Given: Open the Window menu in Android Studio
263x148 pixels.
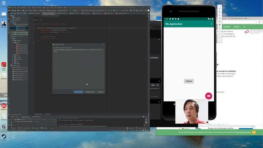Looking at the screenshot, I should pos(60,7).
